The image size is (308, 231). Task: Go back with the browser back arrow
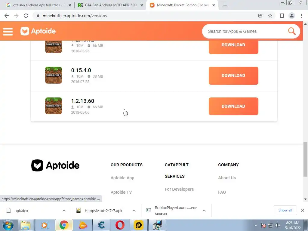7,16
